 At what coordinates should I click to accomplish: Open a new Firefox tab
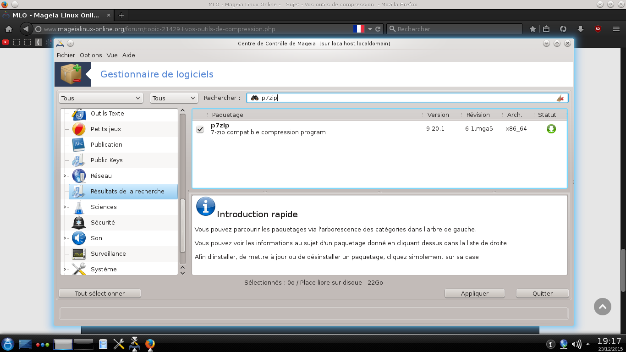pyautogui.click(x=121, y=15)
